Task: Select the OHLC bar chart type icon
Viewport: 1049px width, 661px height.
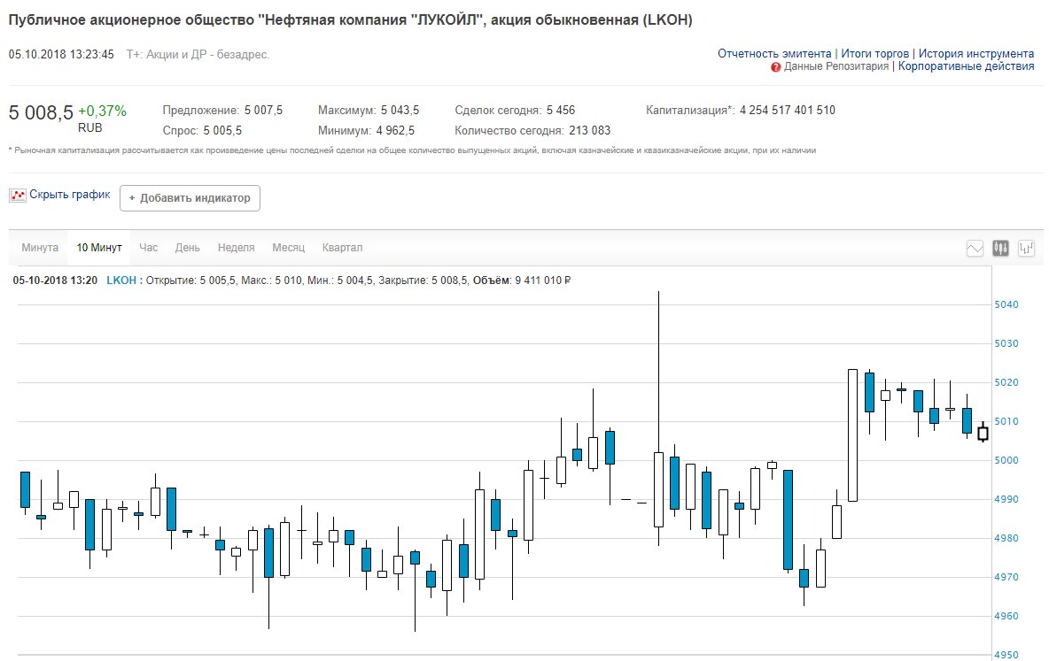Action: tap(1026, 249)
